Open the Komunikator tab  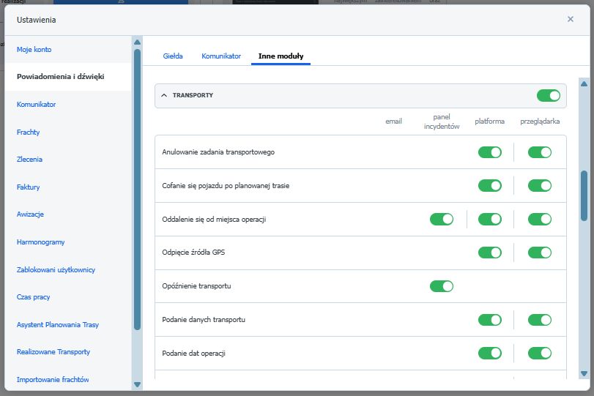coord(221,56)
